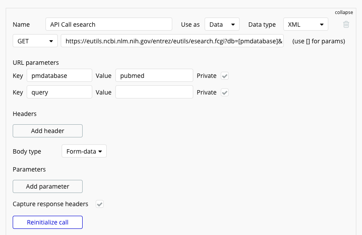Image resolution: width=362 pixels, height=235 pixels.
Task: Click the query key field
Action: pyautogui.click(x=59, y=92)
